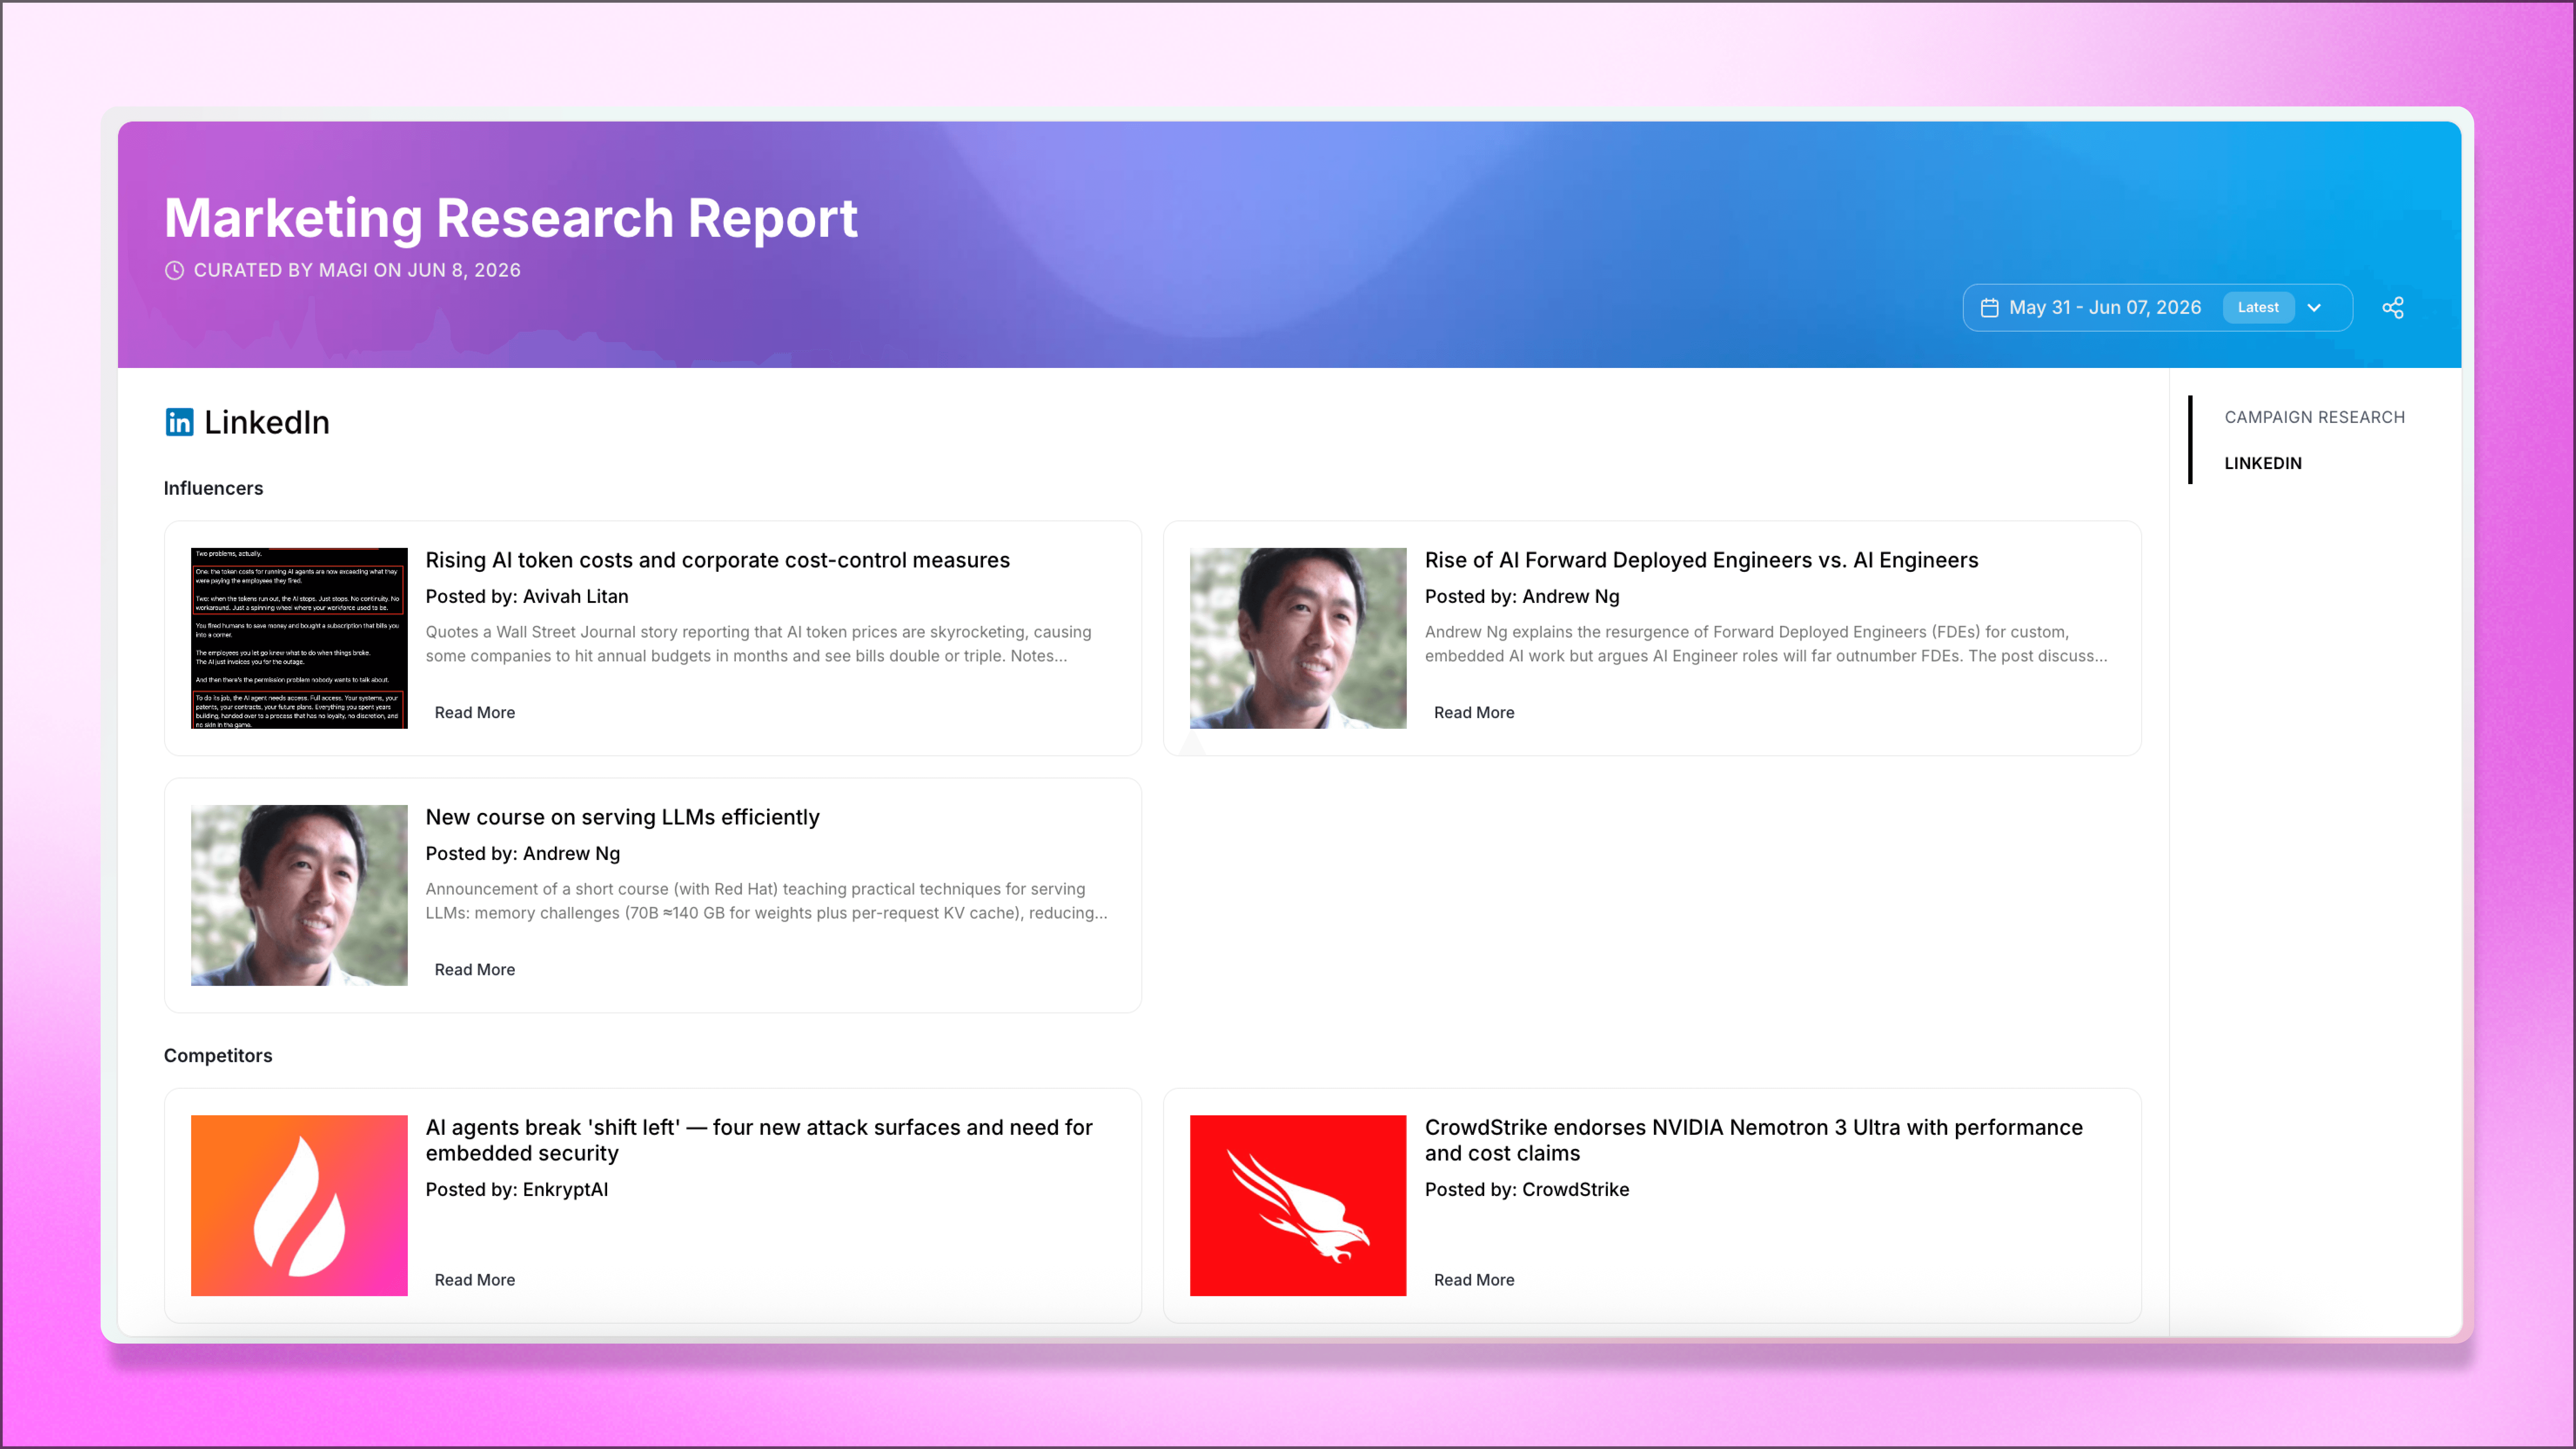The width and height of the screenshot is (2576, 1449).
Task: Open Andrew Ng photo on serving LLMs card
Action: tap(299, 895)
